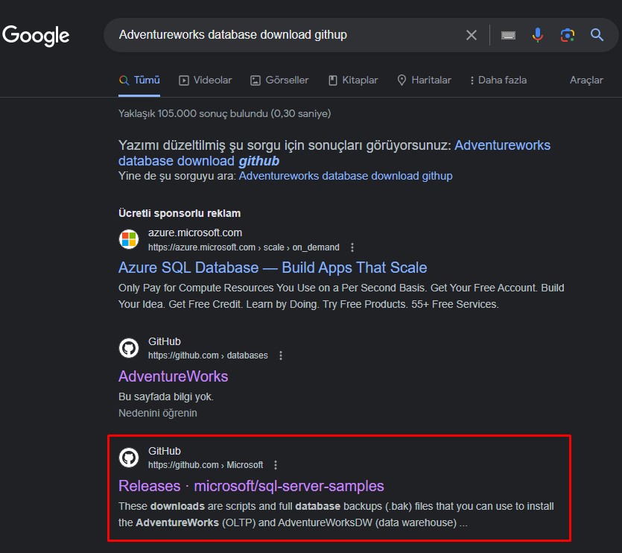Switch to the Videolar tab
Image resolution: width=622 pixels, height=553 pixels.
pos(205,80)
